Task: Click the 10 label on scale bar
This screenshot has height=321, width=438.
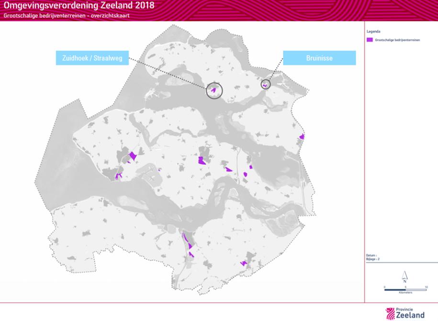Action: (x=426, y=287)
